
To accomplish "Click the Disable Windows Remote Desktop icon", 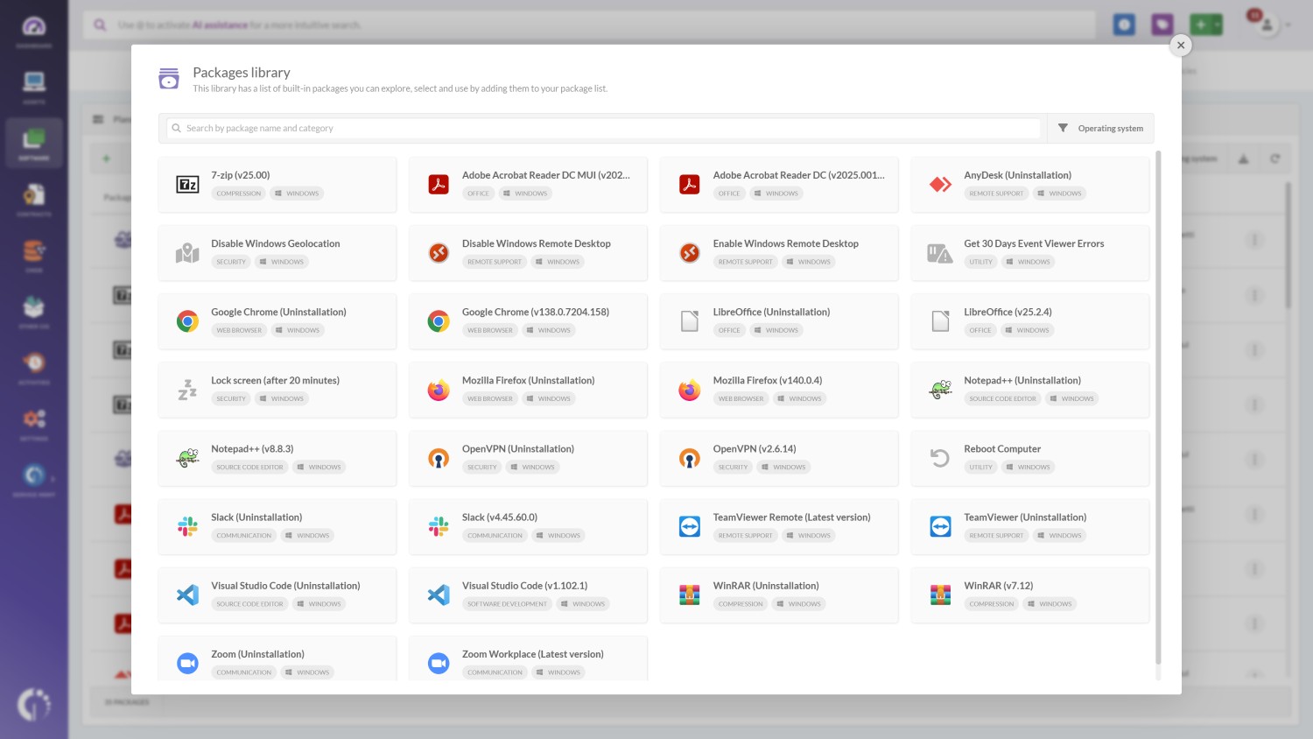I will pyautogui.click(x=439, y=253).
